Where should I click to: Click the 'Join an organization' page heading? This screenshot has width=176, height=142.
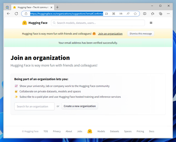point(40,58)
